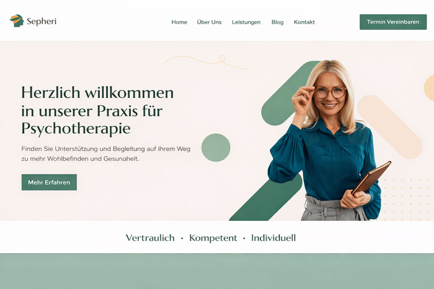434x289 pixels.
Task: Click the photo of the smiling therapist
Action: [329, 140]
